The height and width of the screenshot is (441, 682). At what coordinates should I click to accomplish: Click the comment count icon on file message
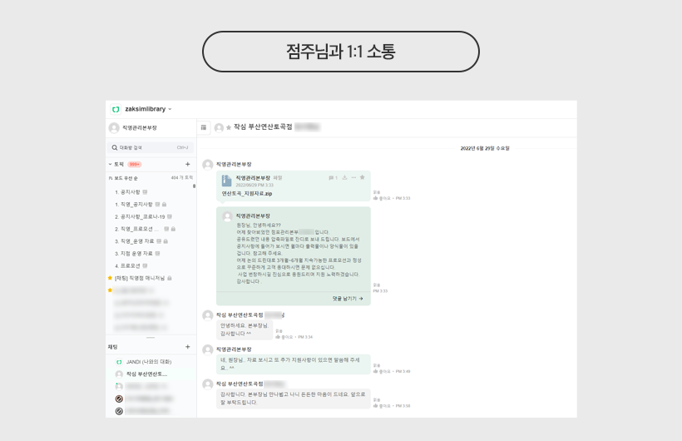click(x=333, y=177)
